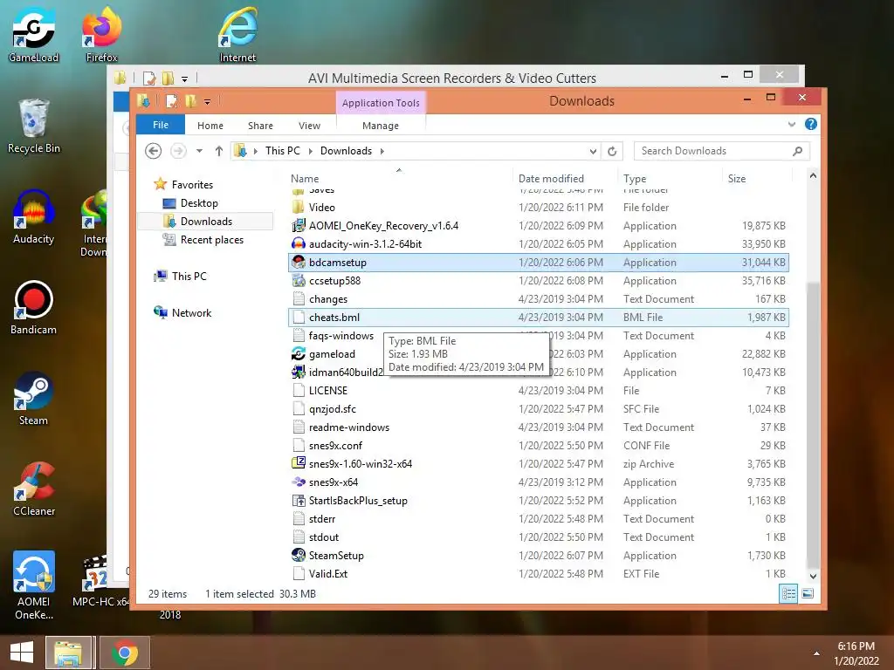Select the Bandicam desktop shortcut
The image size is (894, 670).
pos(34,308)
